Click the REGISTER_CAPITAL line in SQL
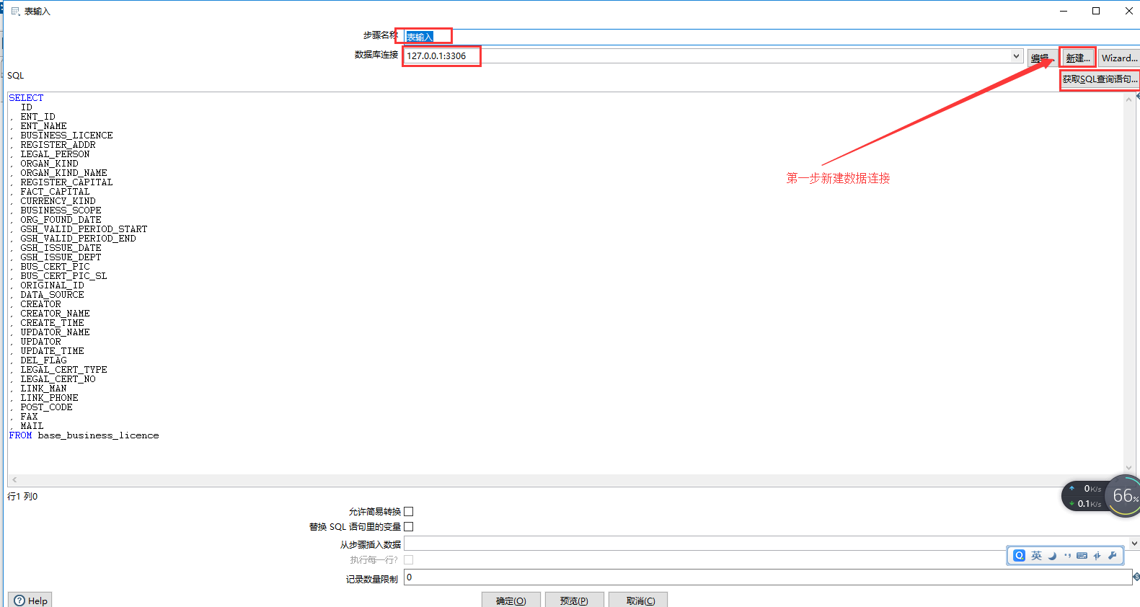Viewport: 1140px width, 607px height. 66,182
